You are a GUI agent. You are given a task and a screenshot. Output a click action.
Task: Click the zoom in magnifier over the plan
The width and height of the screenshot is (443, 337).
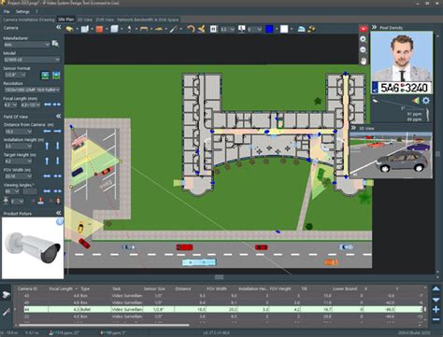363,39
